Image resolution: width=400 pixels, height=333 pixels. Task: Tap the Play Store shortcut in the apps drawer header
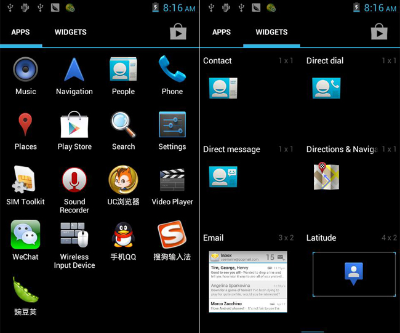pos(178,31)
